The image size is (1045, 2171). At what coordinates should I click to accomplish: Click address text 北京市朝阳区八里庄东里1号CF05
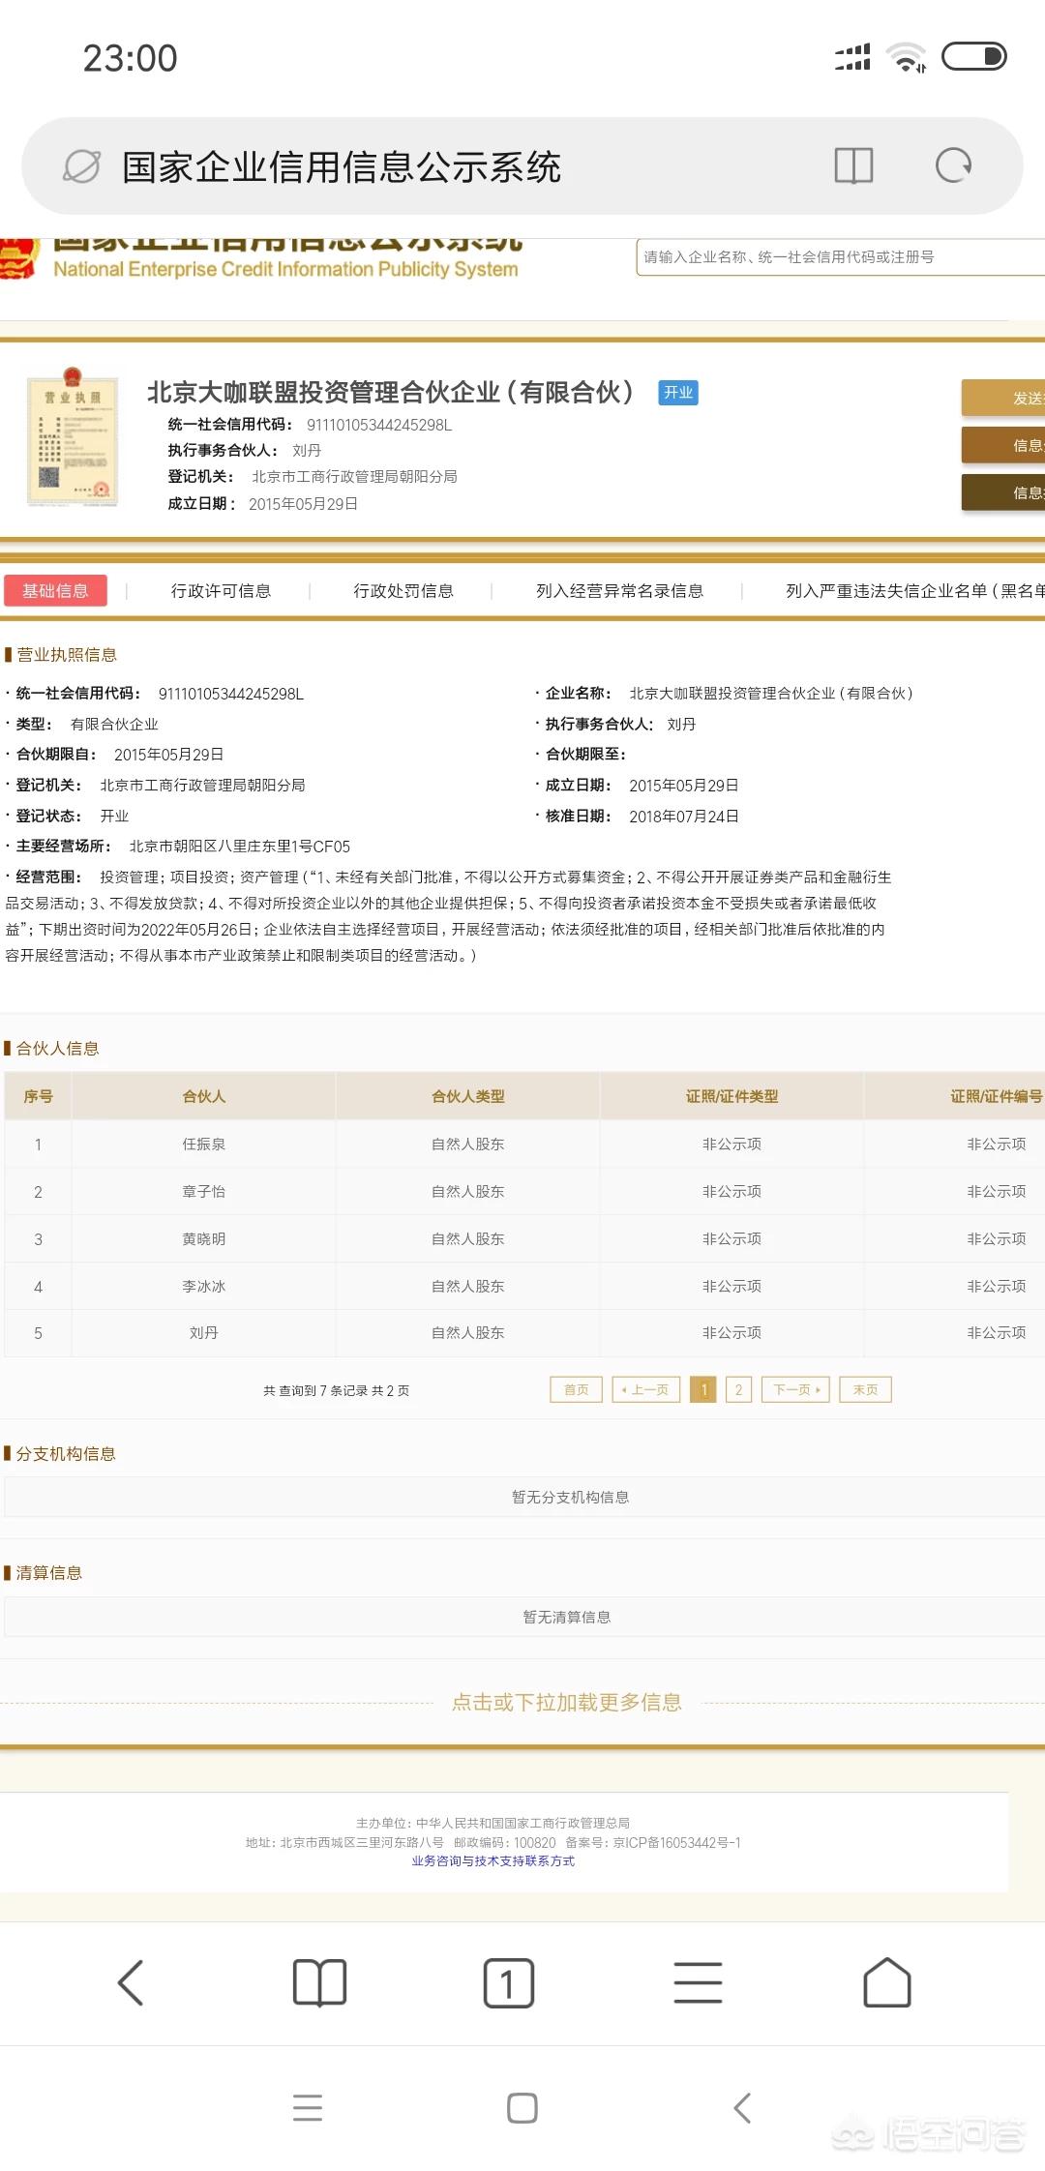click(x=240, y=847)
